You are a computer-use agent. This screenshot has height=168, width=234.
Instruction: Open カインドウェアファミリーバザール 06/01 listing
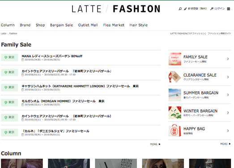point(67,71)
